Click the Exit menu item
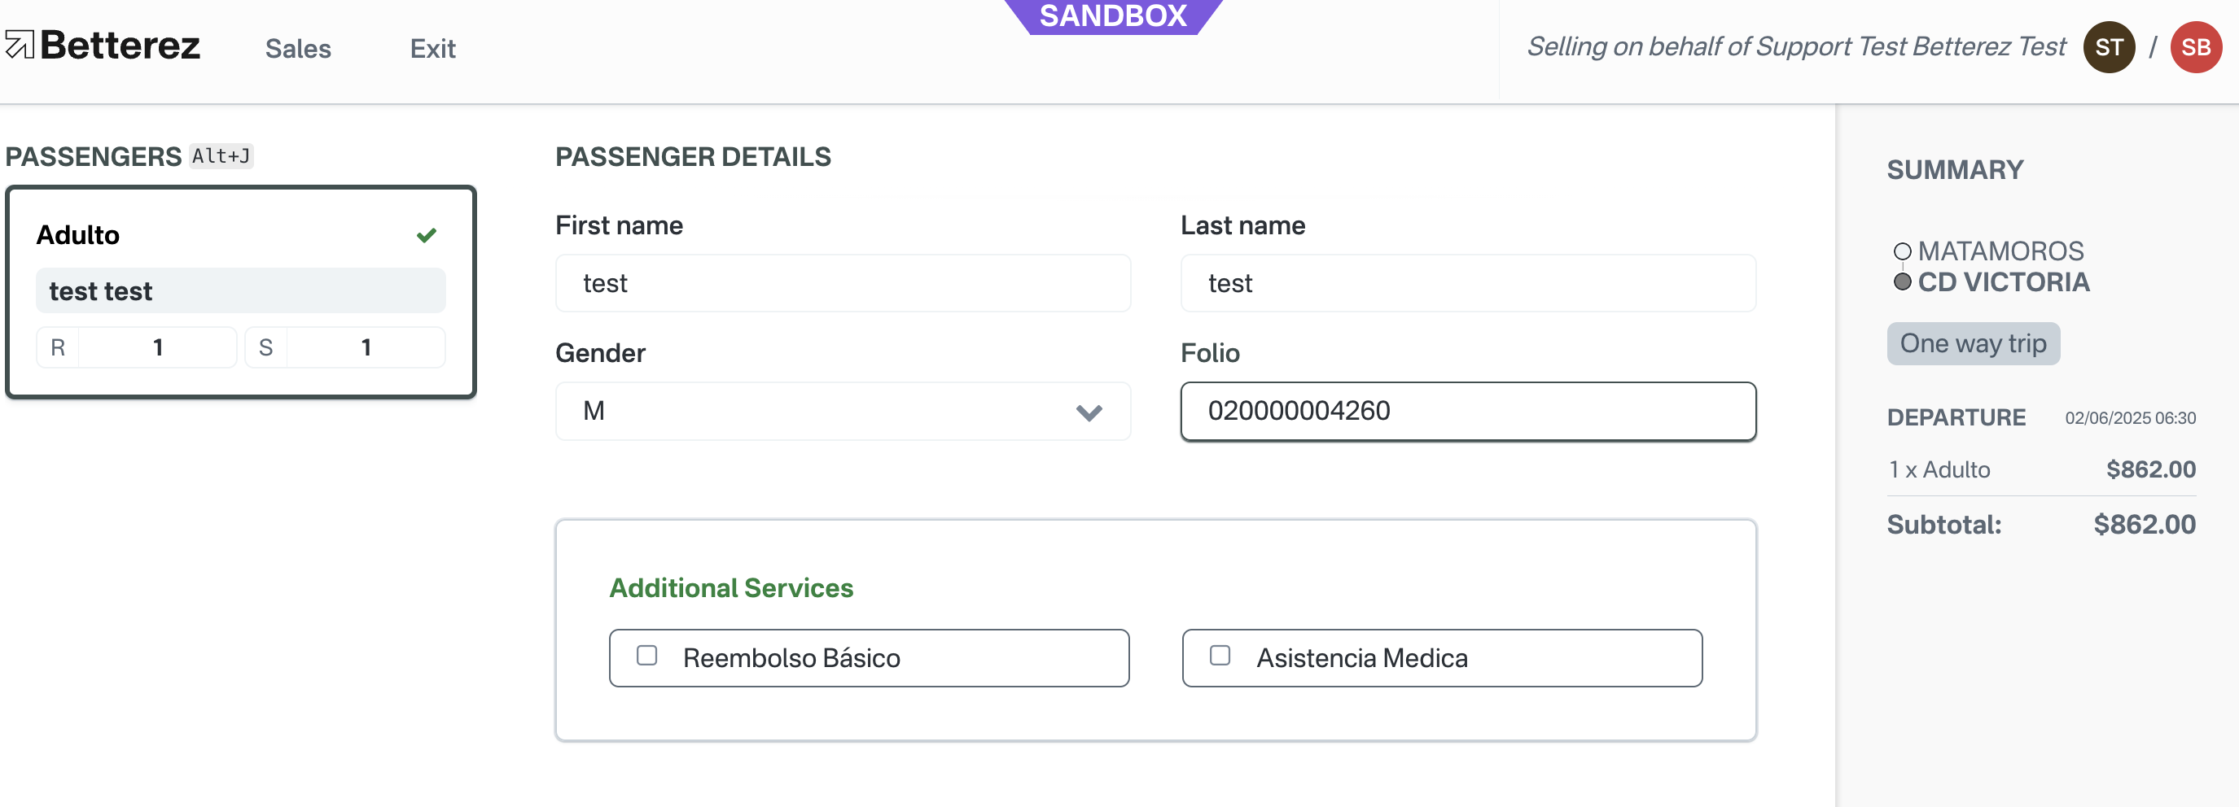The width and height of the screenshot is (2239, 807). pos(433,49)
